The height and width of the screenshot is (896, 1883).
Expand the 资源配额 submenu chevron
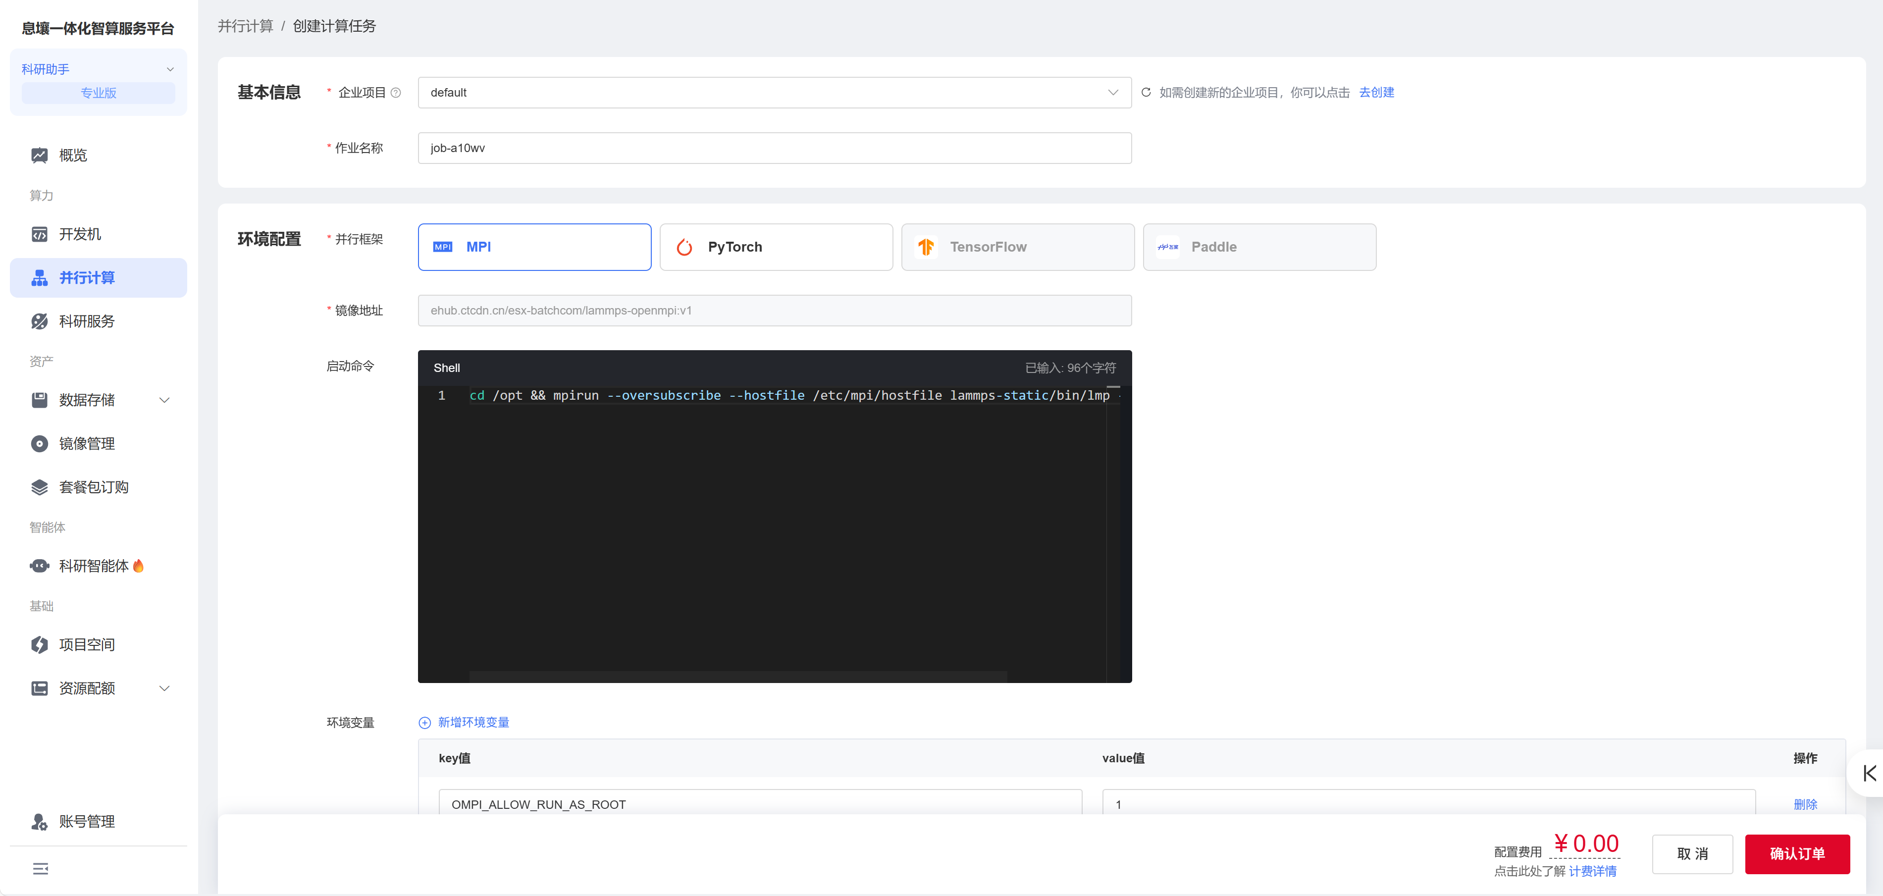coord(164,688)
